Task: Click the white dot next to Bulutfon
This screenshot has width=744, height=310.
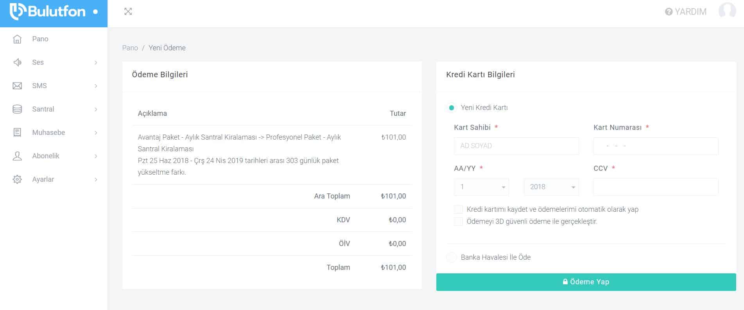Action: pyautogui.click(x=95, y=12)
